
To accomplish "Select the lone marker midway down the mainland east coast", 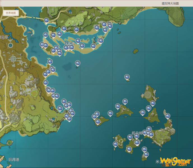I will click(45, 83).
